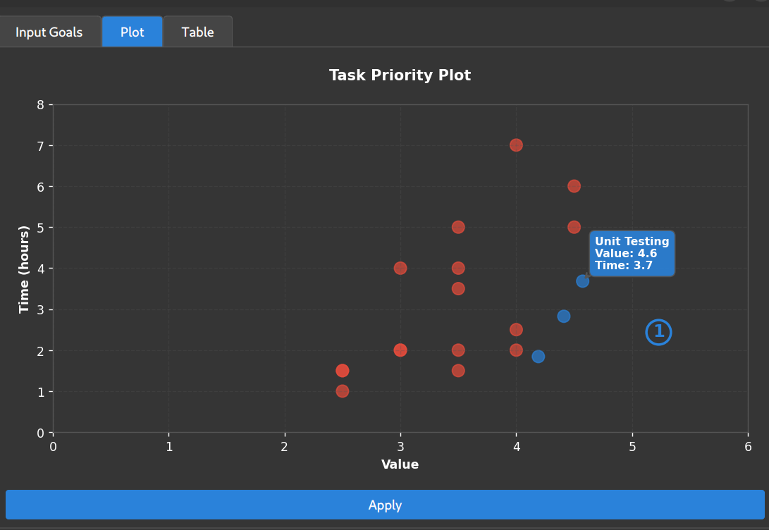The height and width of the screenshot is (530, 769).
Task: Click the Unit Testing tooltip popup
Action: click(x=631, y=253)
